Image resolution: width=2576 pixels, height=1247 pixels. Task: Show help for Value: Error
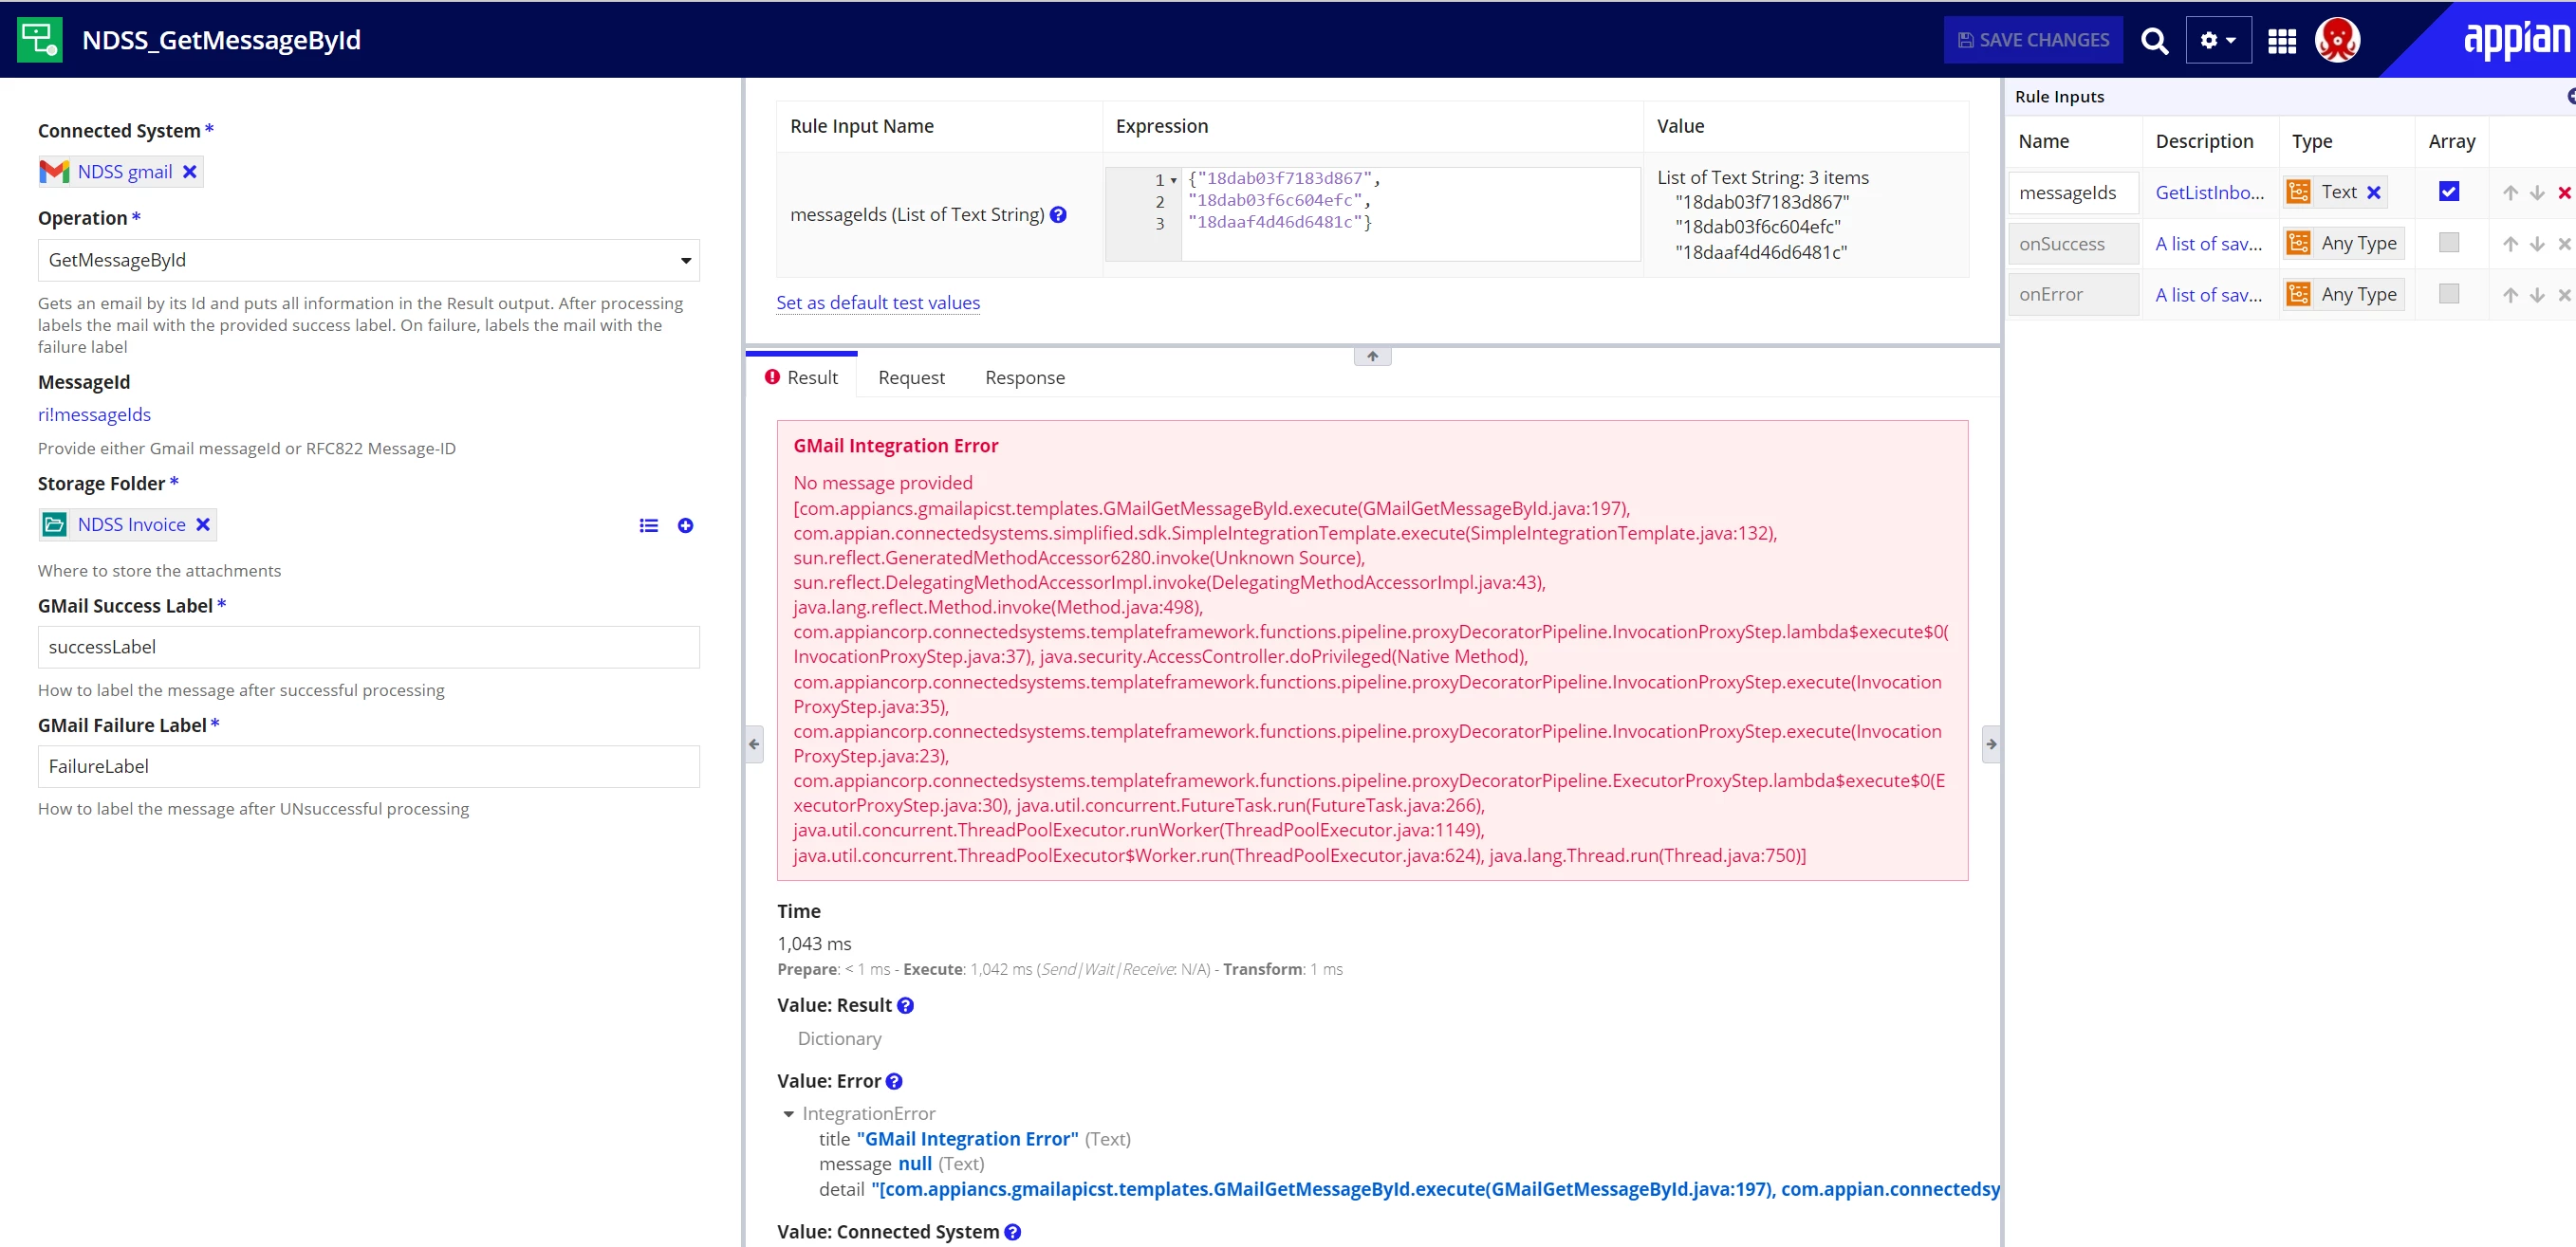894,1081
